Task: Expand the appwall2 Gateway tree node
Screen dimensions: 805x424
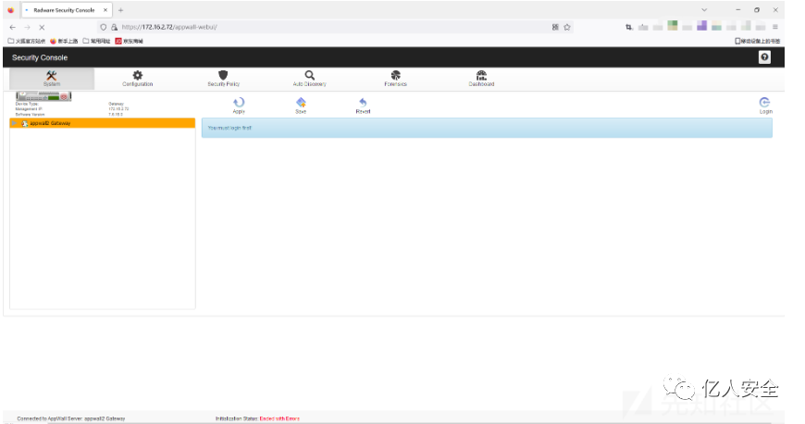Action: pyautogui.click(x=15, y=123)
